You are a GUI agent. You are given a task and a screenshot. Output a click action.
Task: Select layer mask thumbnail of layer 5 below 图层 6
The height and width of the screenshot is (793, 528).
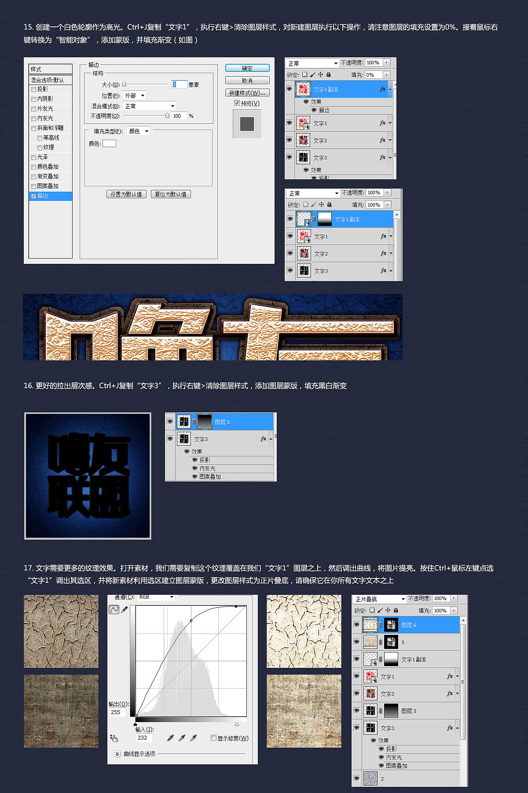(x=391, y=642)
